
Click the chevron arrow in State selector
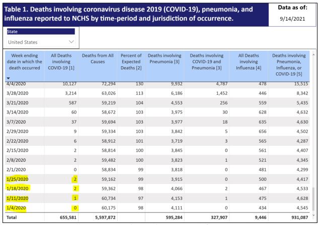pyautogui.click(x=71, y=42)
